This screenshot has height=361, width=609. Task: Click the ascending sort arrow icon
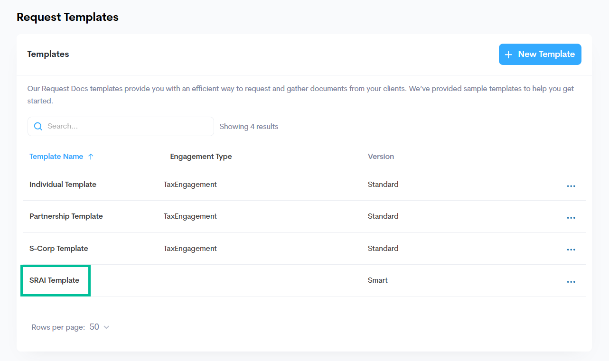point(91,157)
